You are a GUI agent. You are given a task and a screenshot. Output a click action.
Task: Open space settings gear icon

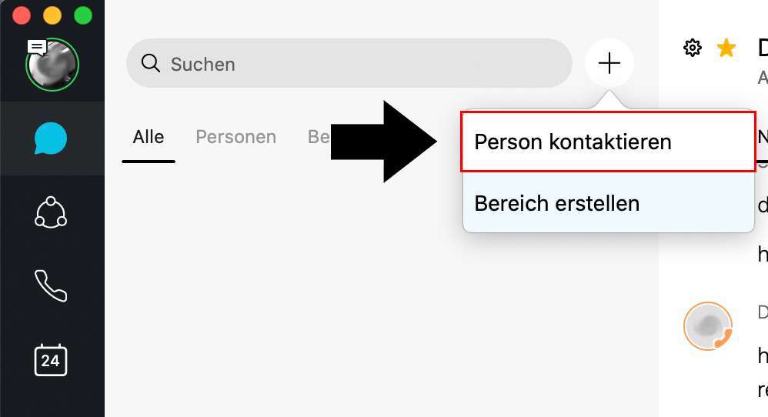(693, 48)
